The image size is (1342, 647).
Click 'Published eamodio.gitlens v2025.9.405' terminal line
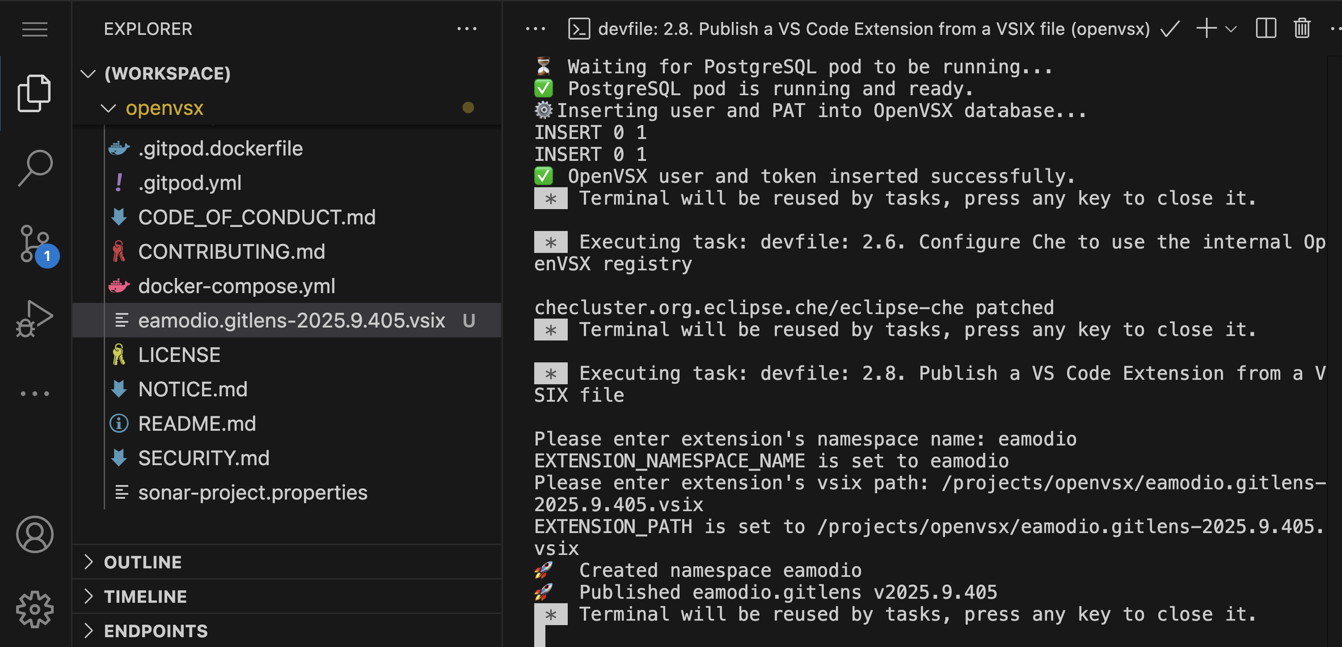tap(788, 592)
